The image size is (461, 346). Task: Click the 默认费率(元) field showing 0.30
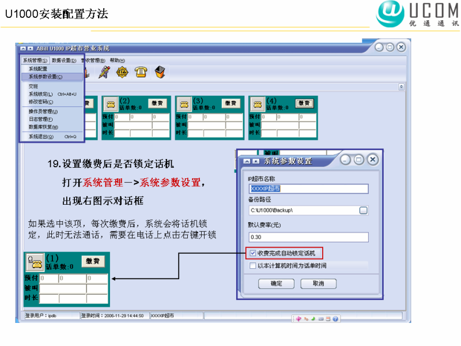(308, 237)
